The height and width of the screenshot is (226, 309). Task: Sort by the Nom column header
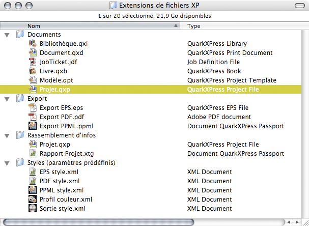tap(90, 26)
